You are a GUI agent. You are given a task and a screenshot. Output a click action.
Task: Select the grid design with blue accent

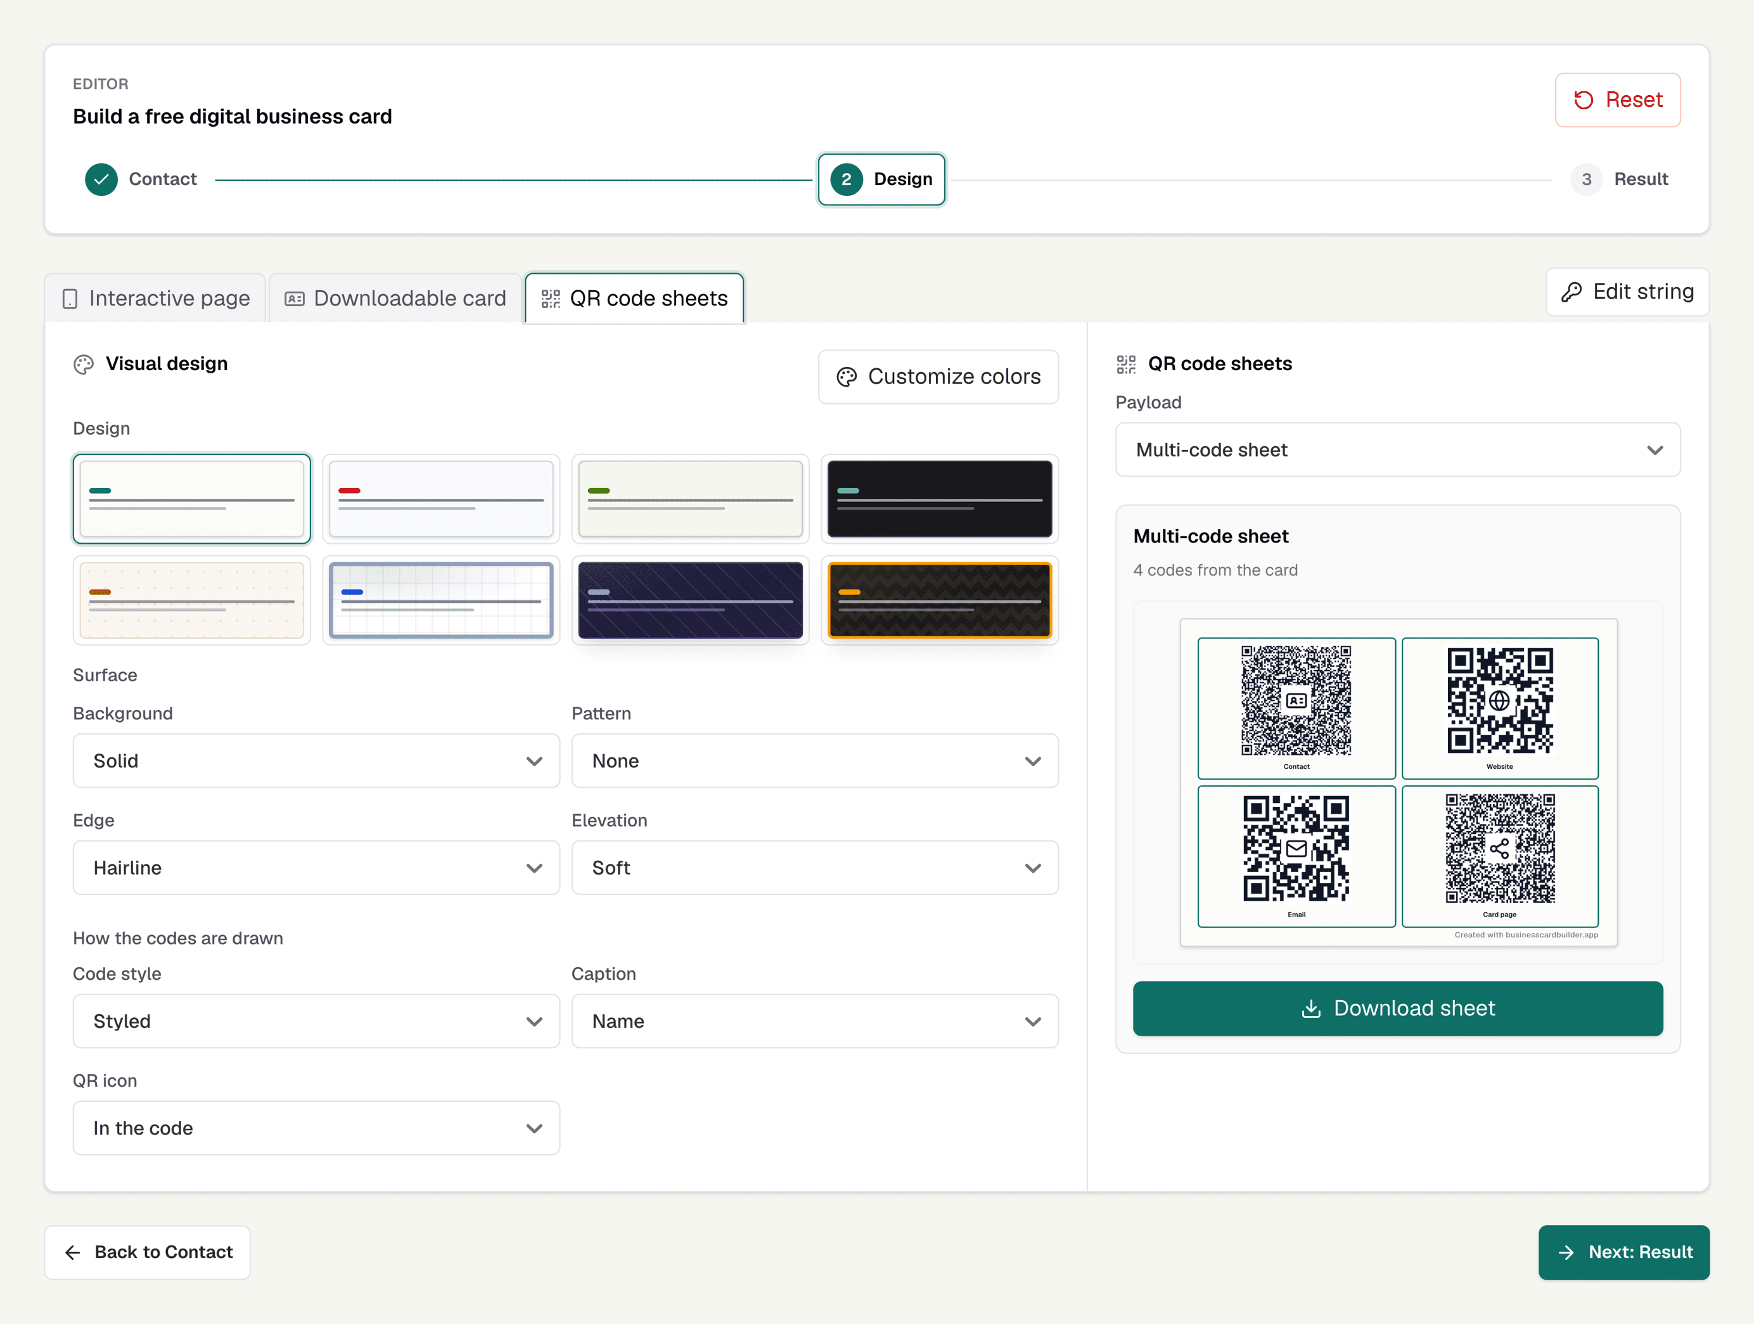tap(441, 600)
